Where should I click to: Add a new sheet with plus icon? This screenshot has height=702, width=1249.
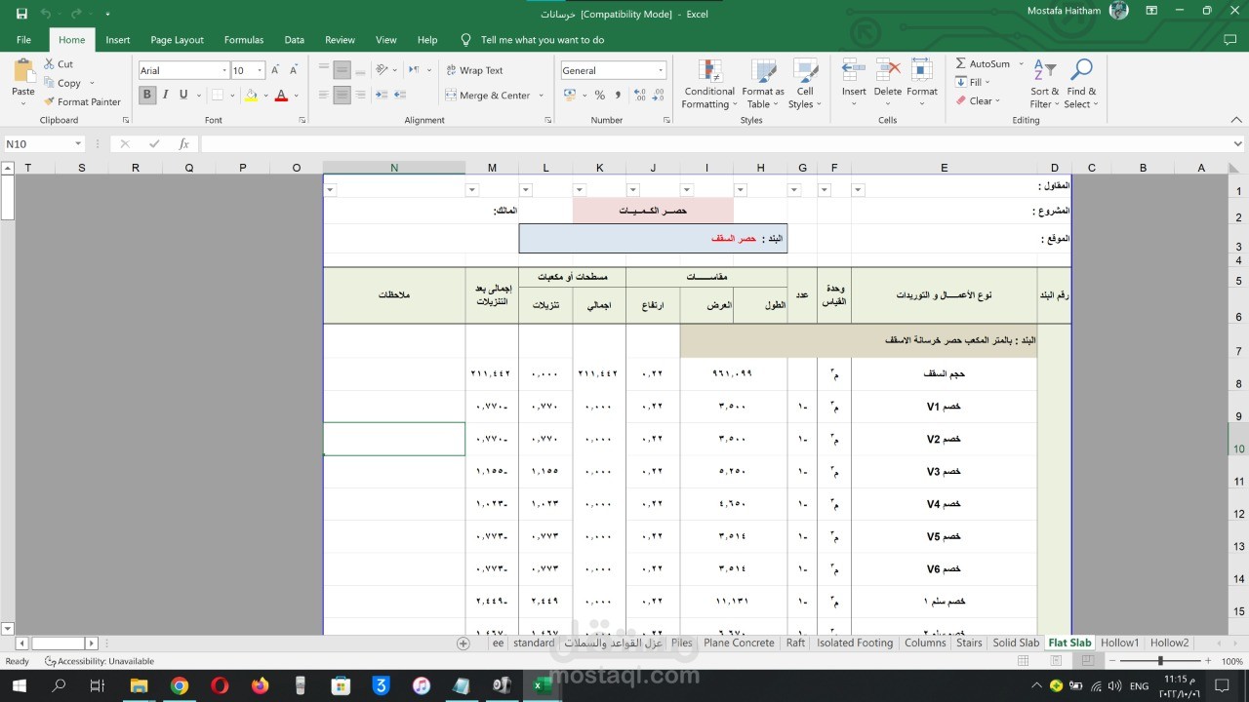(463, 643)
